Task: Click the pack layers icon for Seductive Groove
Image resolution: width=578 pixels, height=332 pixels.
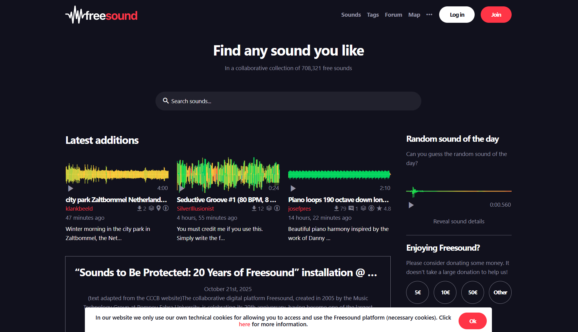Action: pyautogui.click(x=269, y=208)
